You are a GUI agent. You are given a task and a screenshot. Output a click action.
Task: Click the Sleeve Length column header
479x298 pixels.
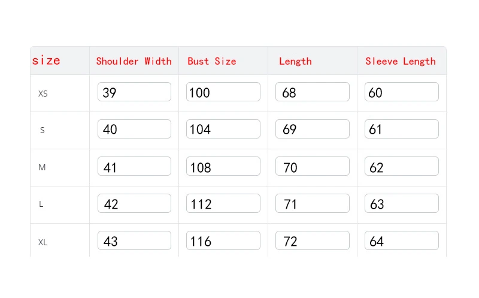click(x=401, y=61)
